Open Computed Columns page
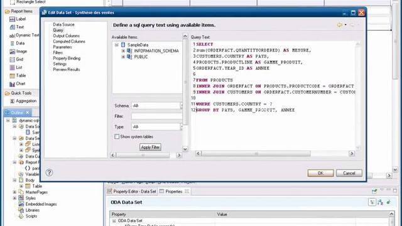 [69, 41]
